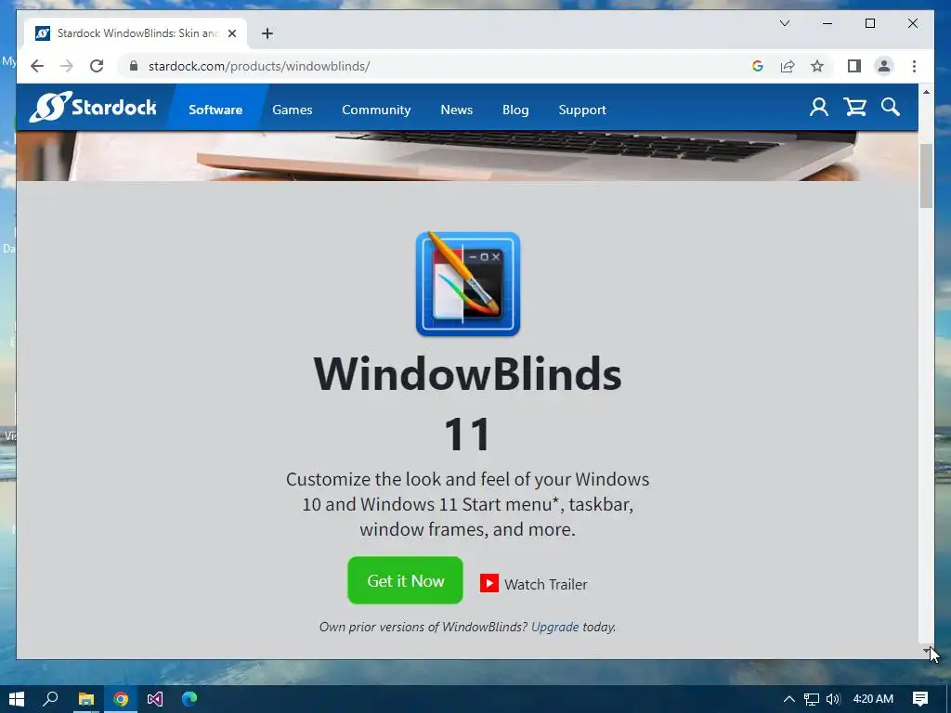
Task: Expand the tab search chevron
Action: tap(784, 23)
